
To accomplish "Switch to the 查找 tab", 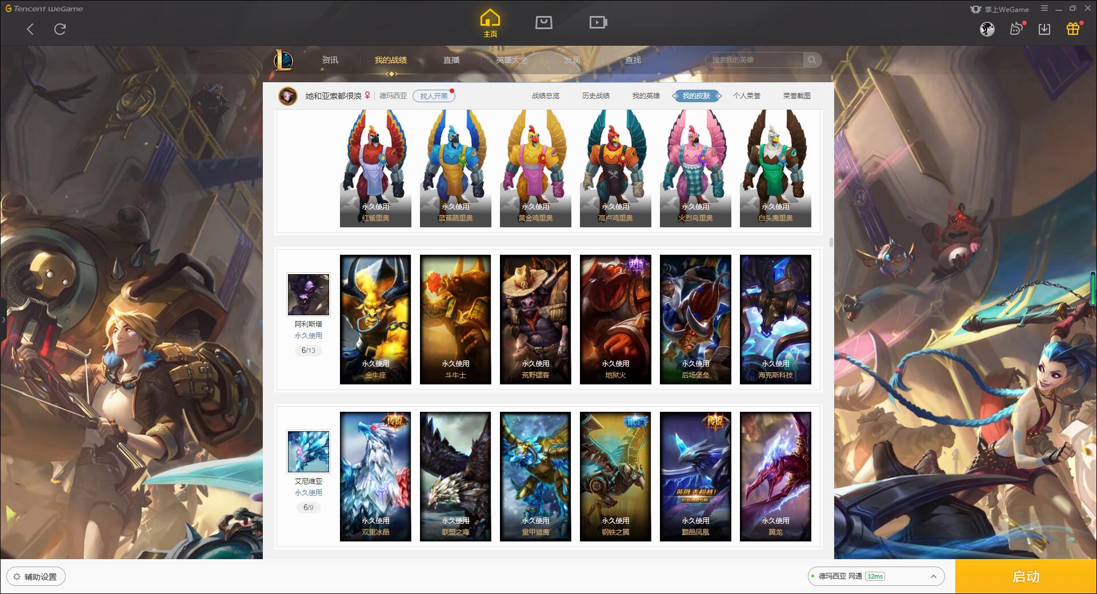I will pos(632,60).
